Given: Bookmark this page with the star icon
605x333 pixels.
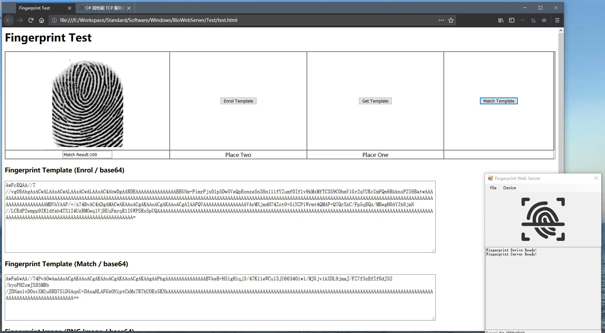Looking at the screenshot, I should click(451, 20).
